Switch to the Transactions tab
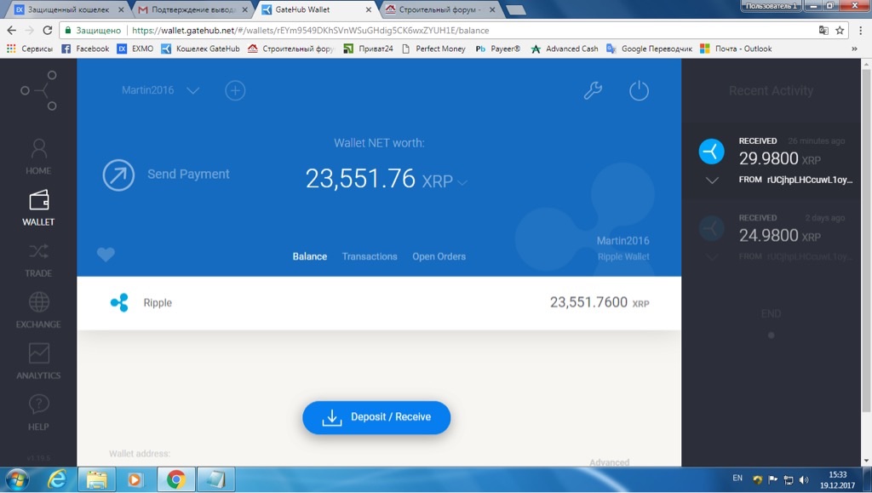 coord(370,256)
